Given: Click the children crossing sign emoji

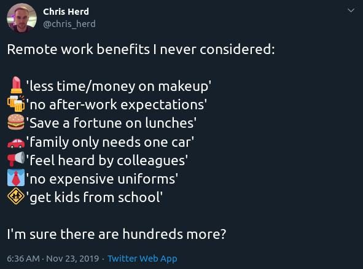Looking at the screenshot, I should [16, 196].
